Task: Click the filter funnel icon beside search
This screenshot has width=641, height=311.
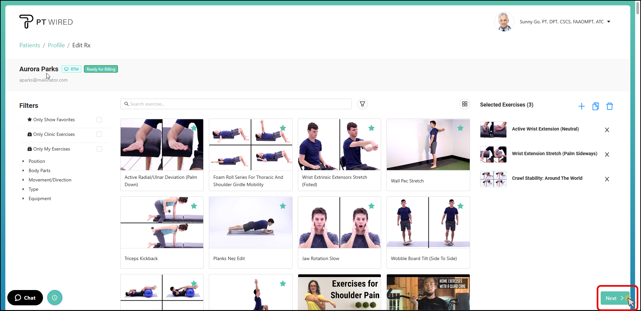Action: click(362, 104)
